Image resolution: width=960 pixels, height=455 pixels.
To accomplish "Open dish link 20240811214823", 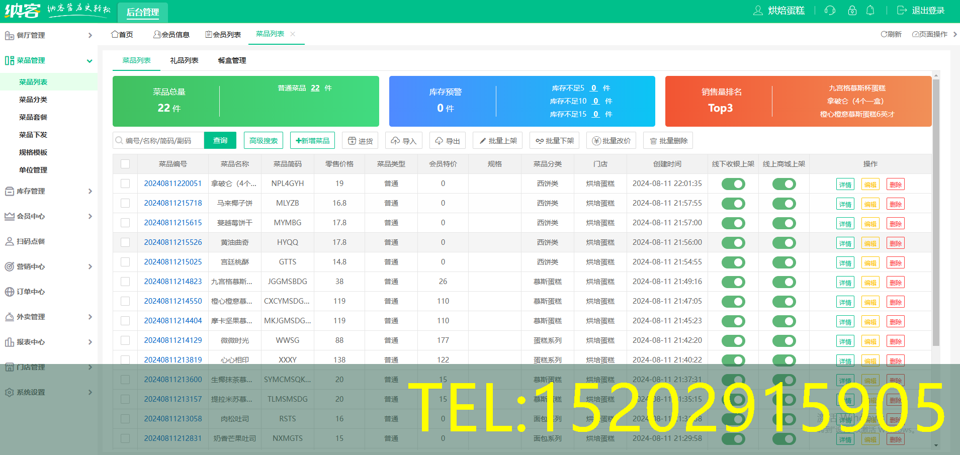I will click(172, 282).
